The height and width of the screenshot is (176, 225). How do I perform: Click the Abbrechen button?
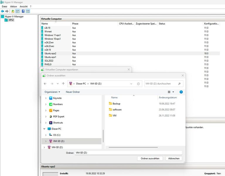pos(174,158)
